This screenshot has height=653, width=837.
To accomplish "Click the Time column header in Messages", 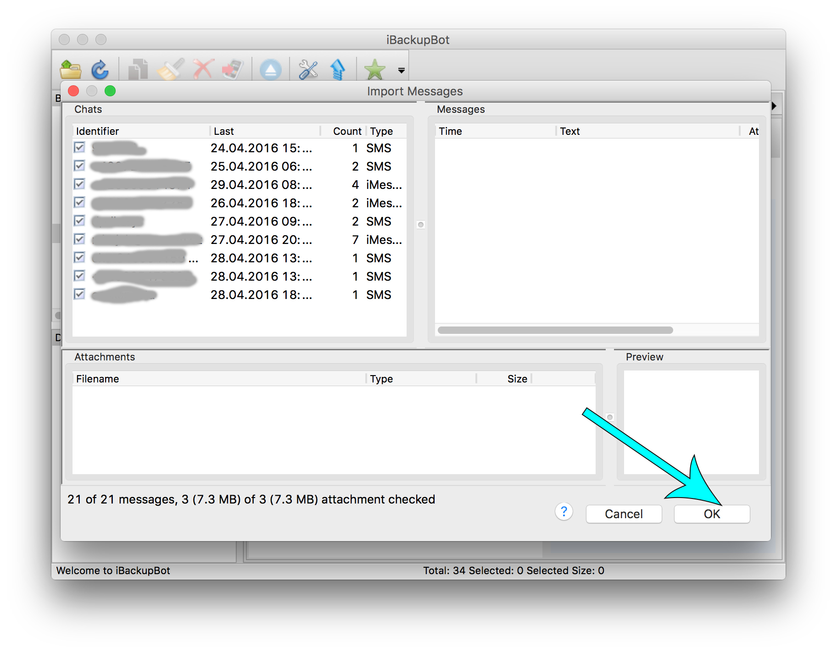I will (496, 131).
